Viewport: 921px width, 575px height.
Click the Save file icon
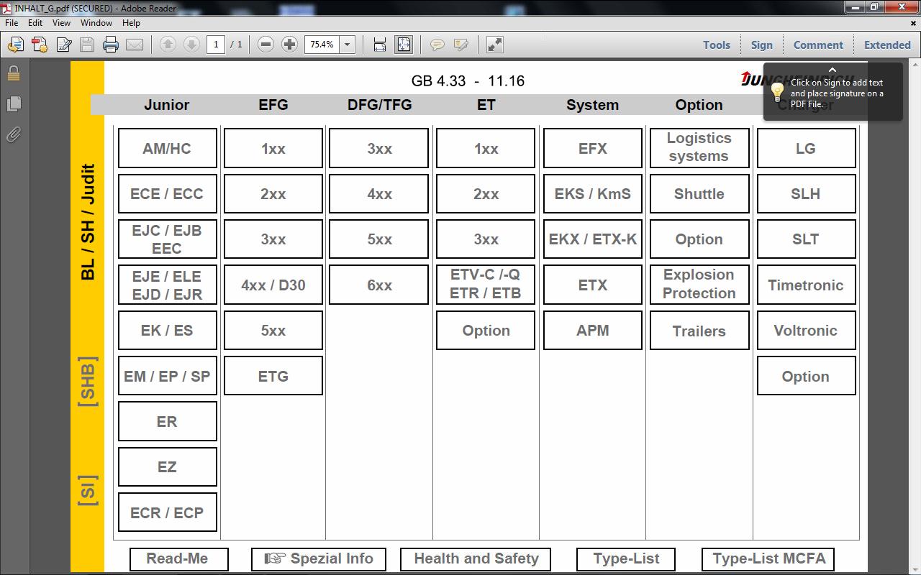pos(87,45)
